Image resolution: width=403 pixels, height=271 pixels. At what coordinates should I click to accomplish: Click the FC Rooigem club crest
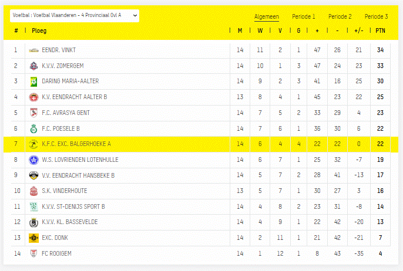coord(33,253)
